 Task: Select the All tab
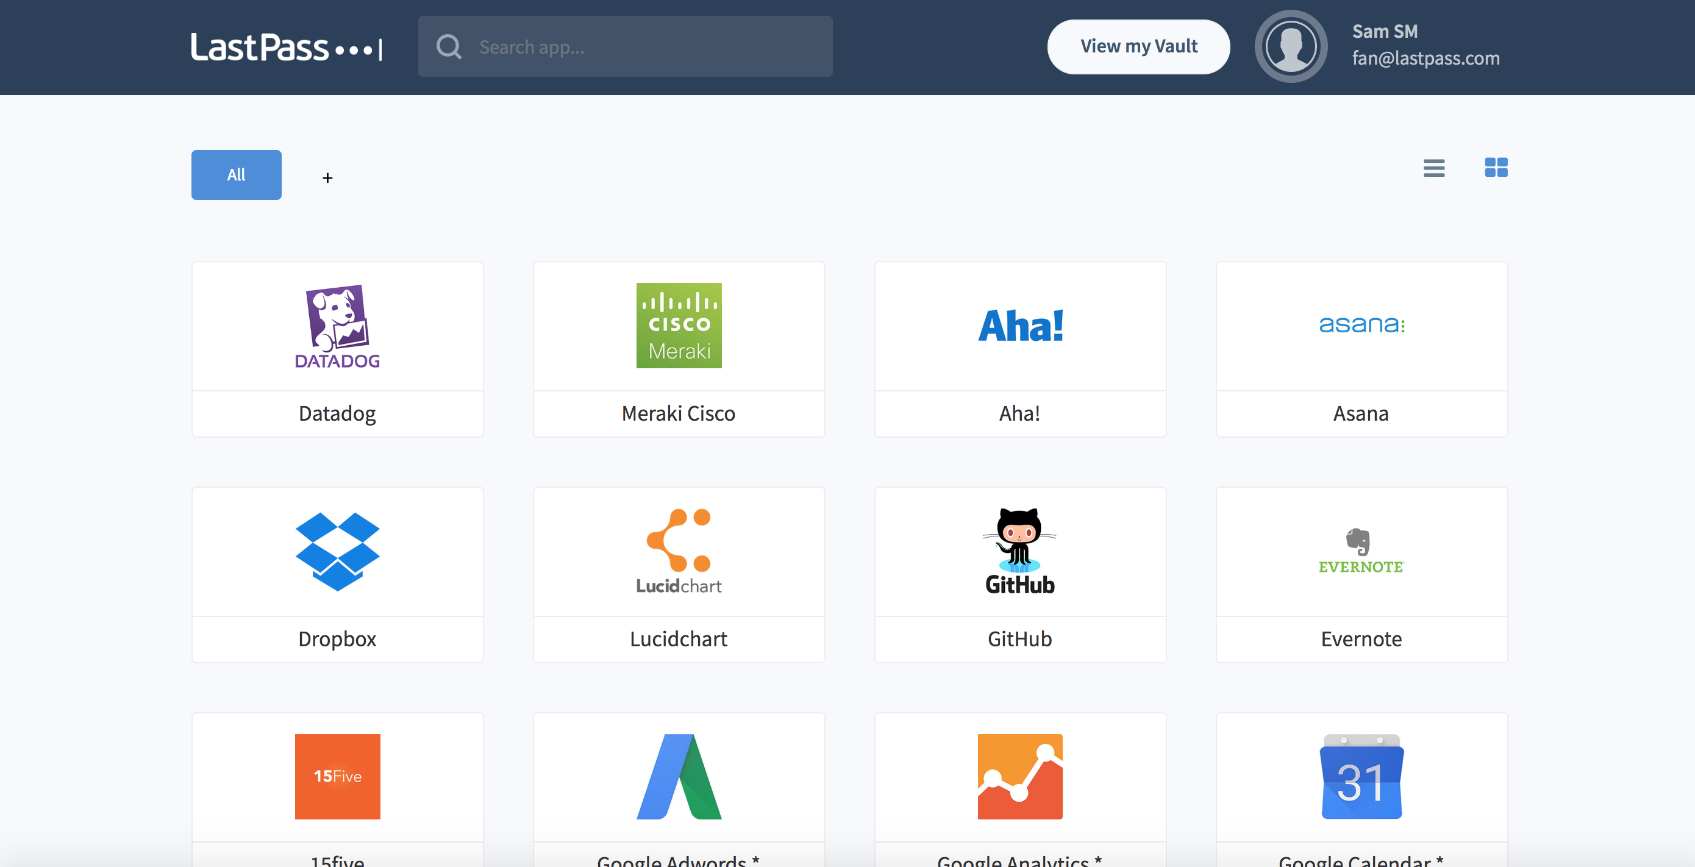[236, 175]
